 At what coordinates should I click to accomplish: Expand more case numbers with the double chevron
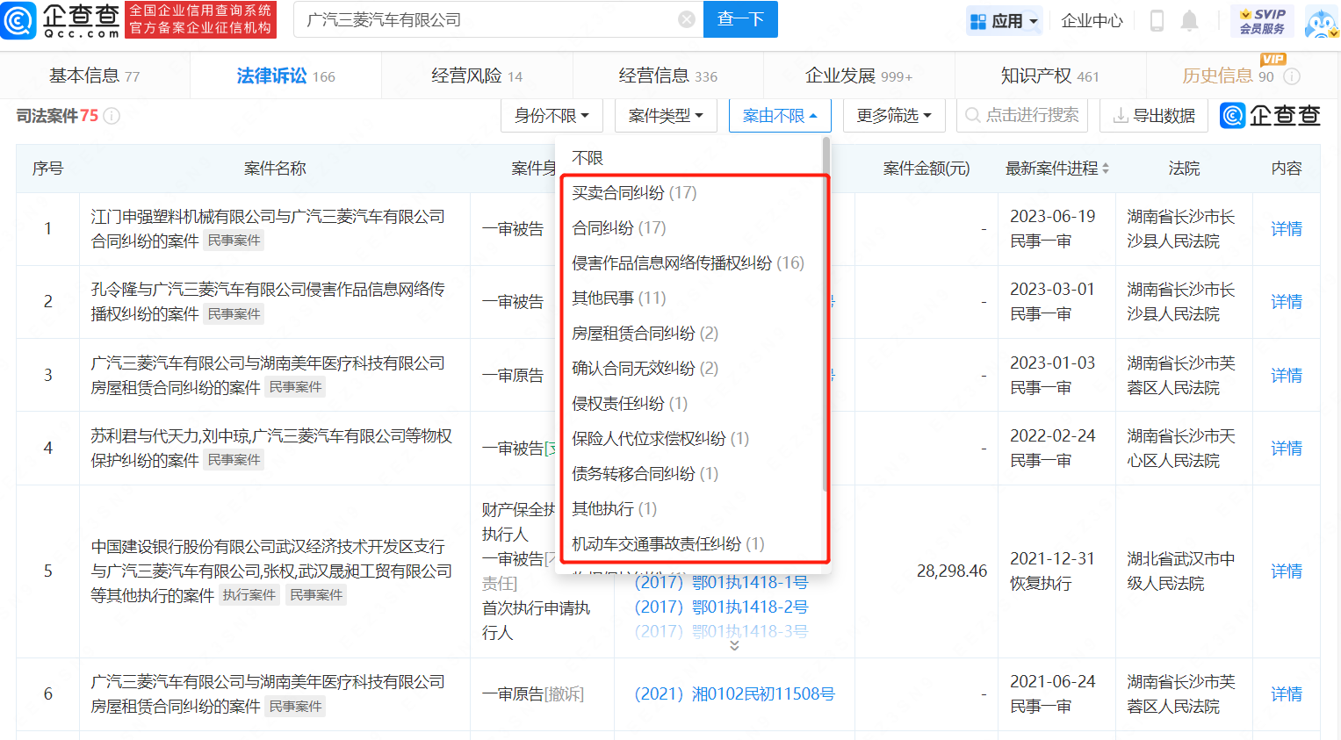pos(734,645)
